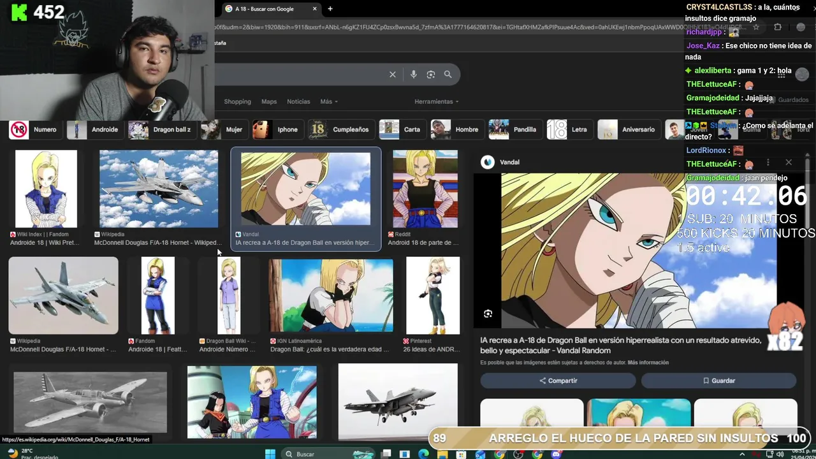Open a new browser tab with plus
Viewport: 816px width, 459px height.
click(x=330, y=9)
